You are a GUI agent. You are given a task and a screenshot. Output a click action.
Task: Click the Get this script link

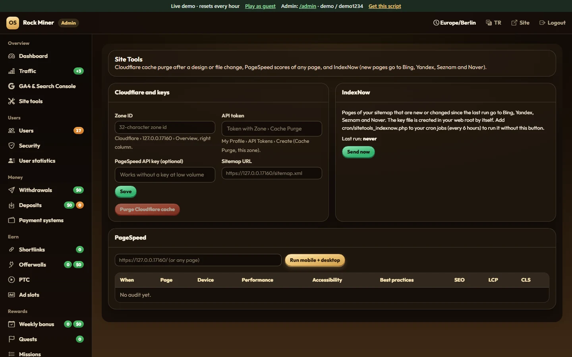[x=385, y=6]
